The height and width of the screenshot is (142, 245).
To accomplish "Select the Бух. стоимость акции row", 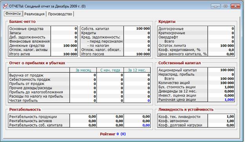I will tap(196, 87).
